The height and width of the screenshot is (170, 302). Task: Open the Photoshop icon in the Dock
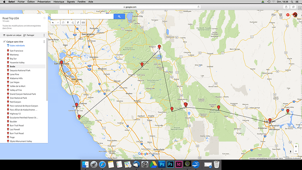pyautogui.click(x=162, y=164)
